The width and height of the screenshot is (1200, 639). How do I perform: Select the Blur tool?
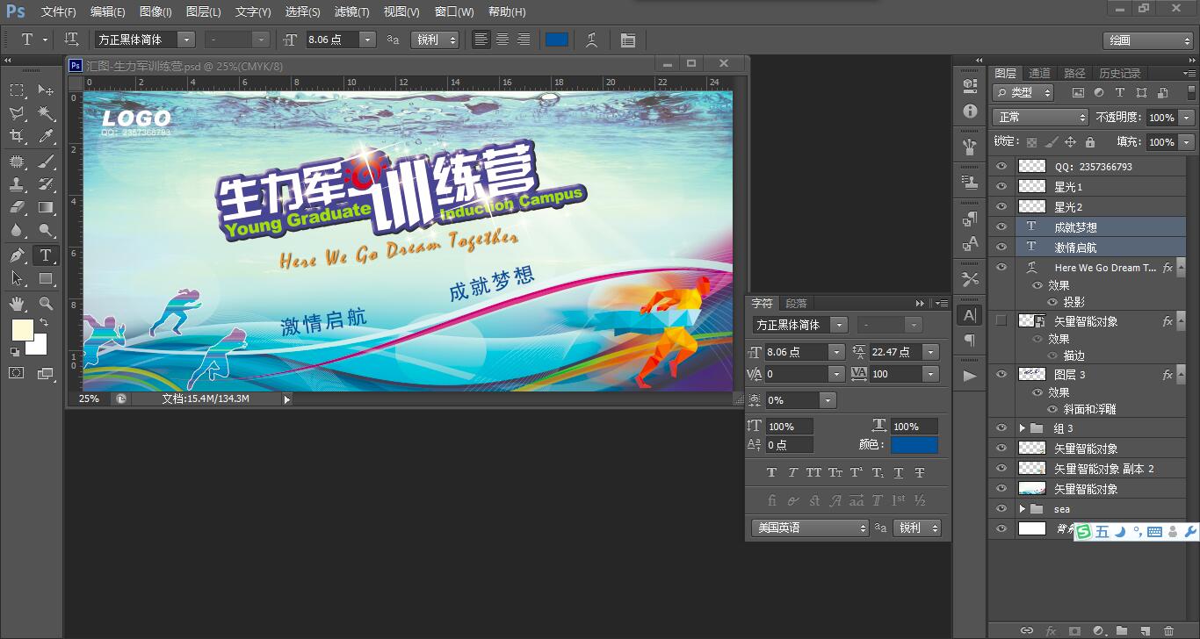tap(17, 231)
